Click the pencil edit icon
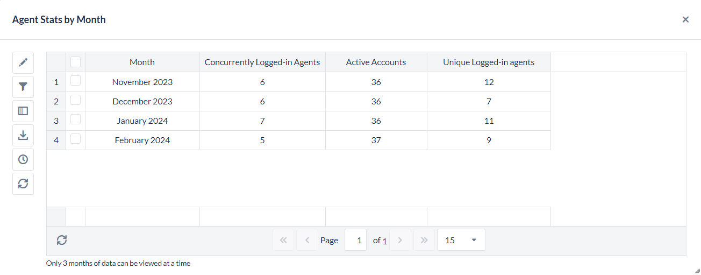The height and width of the screenshot is (275, 701). click(23, 62)
